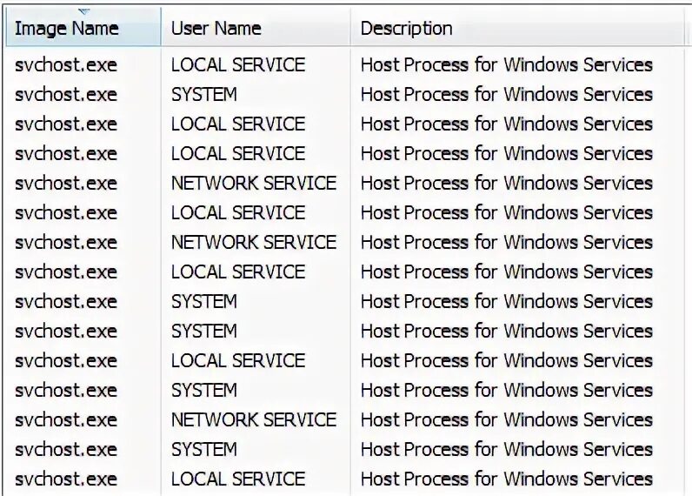Select the last svchost.exe at the bottom
The height and width of the screenshot is (496, 692).
[66, 479]
